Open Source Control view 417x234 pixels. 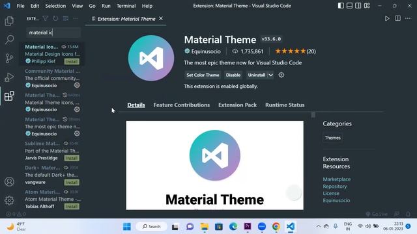[9, 58]
